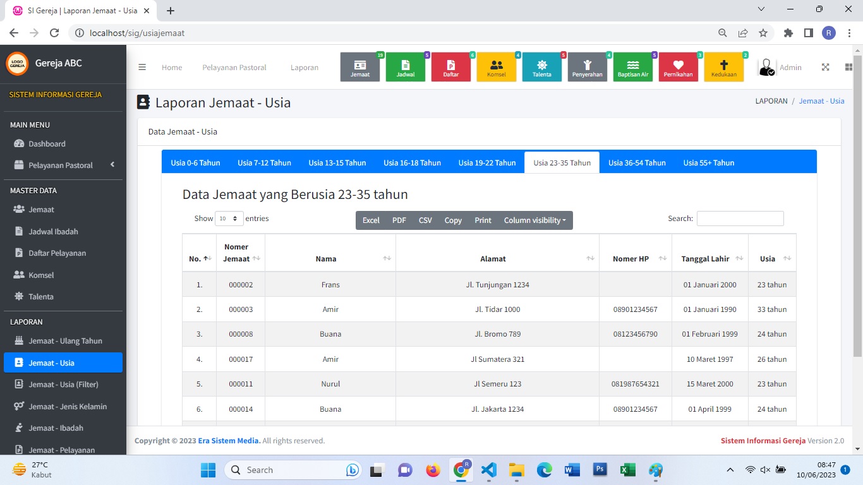863x485 pixels.
Task: Click the red Pernikahan heart tile
Action: click(679, 67)
